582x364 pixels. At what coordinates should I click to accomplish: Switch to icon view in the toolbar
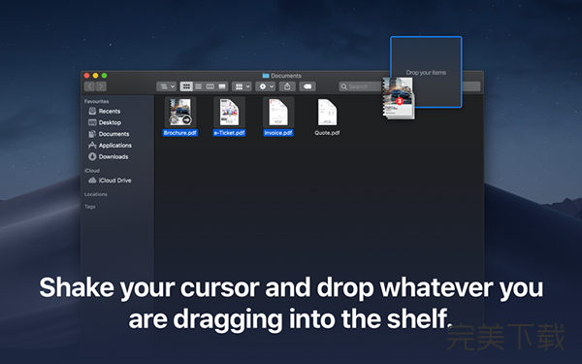click(186, 86)
